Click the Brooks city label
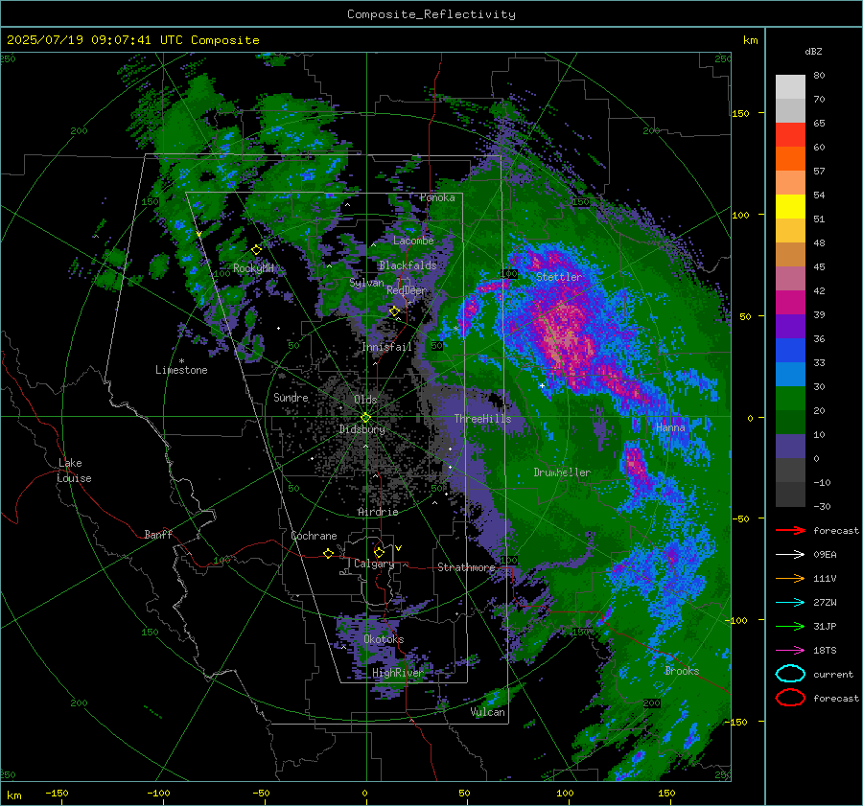Viewport: 863px width, 806px height. [x=682, y=671]
